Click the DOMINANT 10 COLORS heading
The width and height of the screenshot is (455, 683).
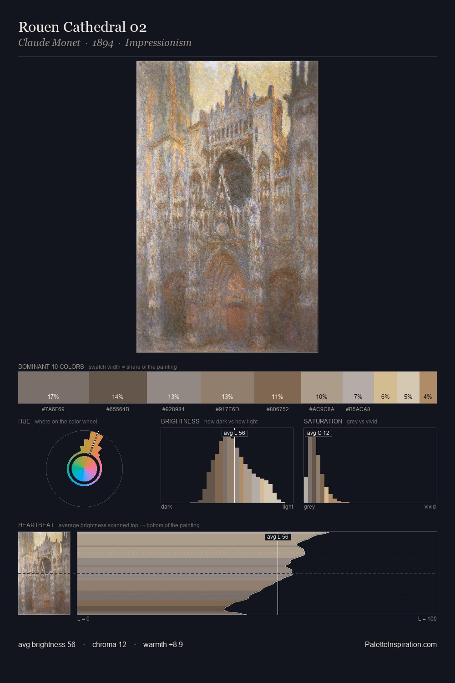click(51, 367)
